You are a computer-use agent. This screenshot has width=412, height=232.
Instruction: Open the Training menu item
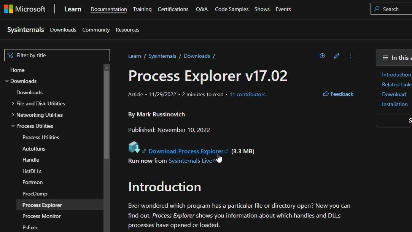click(x=142, y=9)
